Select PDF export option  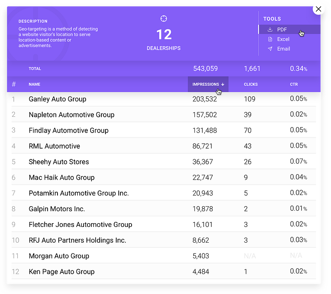[282, 29]
